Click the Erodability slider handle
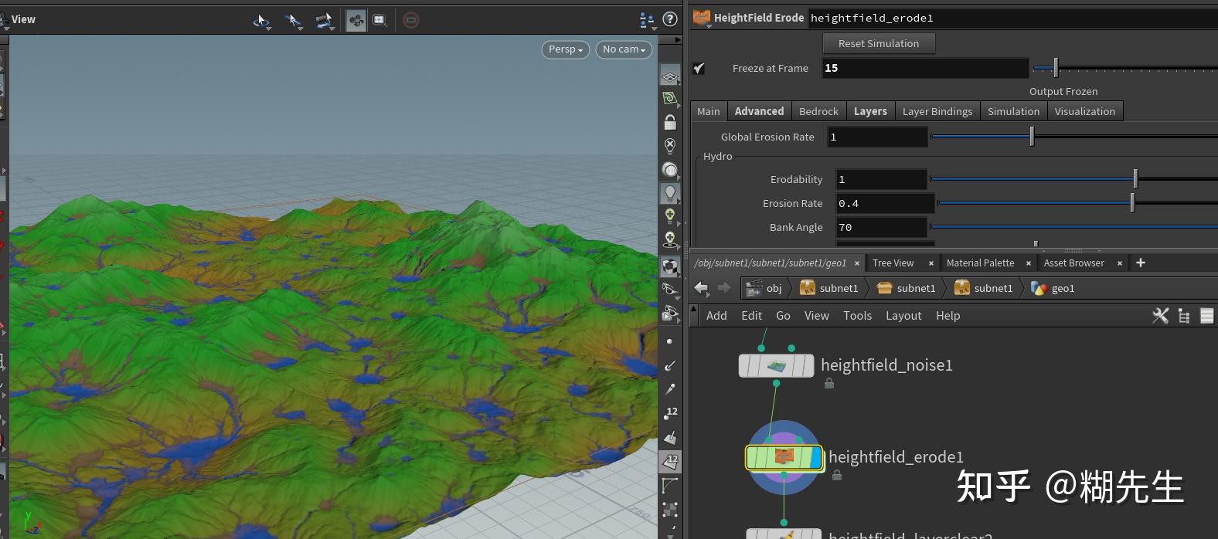This screenshot has height=539, width=1218. [1135, 179]
